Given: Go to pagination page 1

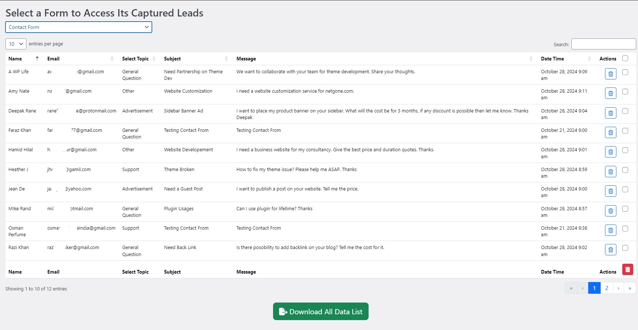Looking at the screenshot, I should pos(594,288).
